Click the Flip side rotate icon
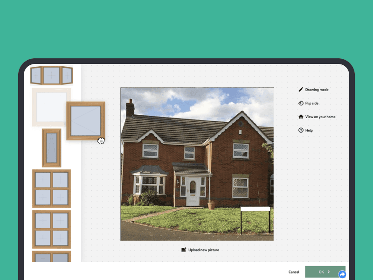Screen dimensions: 373x280 301,103
